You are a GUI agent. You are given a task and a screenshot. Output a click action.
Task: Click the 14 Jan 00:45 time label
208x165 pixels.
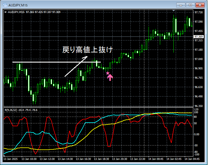[156, 159]
